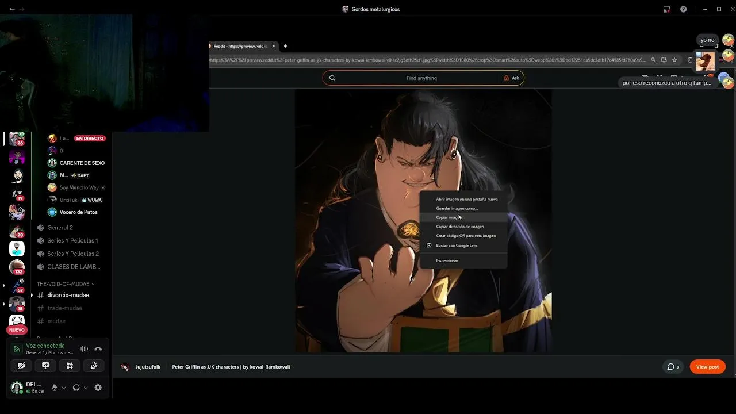Image resolution: width=736 pixels, height=414 pixels.
Task: Mute the microphone
Action: click(55, 388)
